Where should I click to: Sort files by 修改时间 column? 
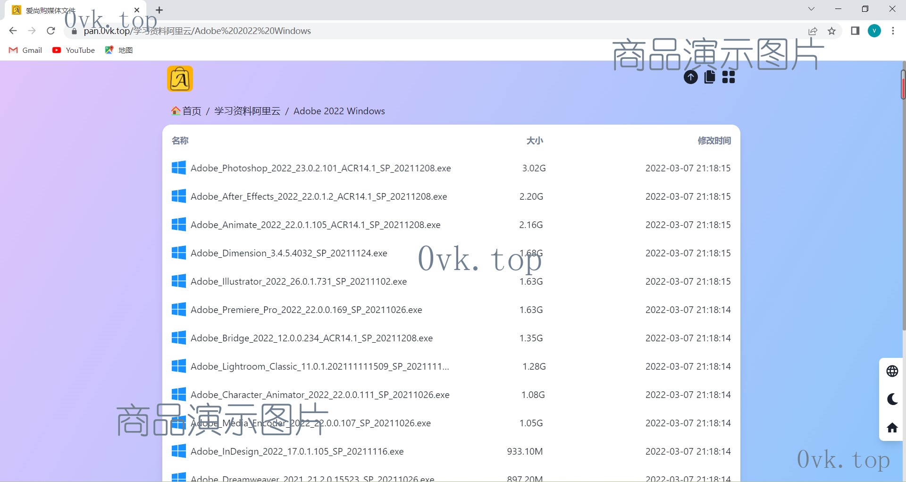point(714,141)
